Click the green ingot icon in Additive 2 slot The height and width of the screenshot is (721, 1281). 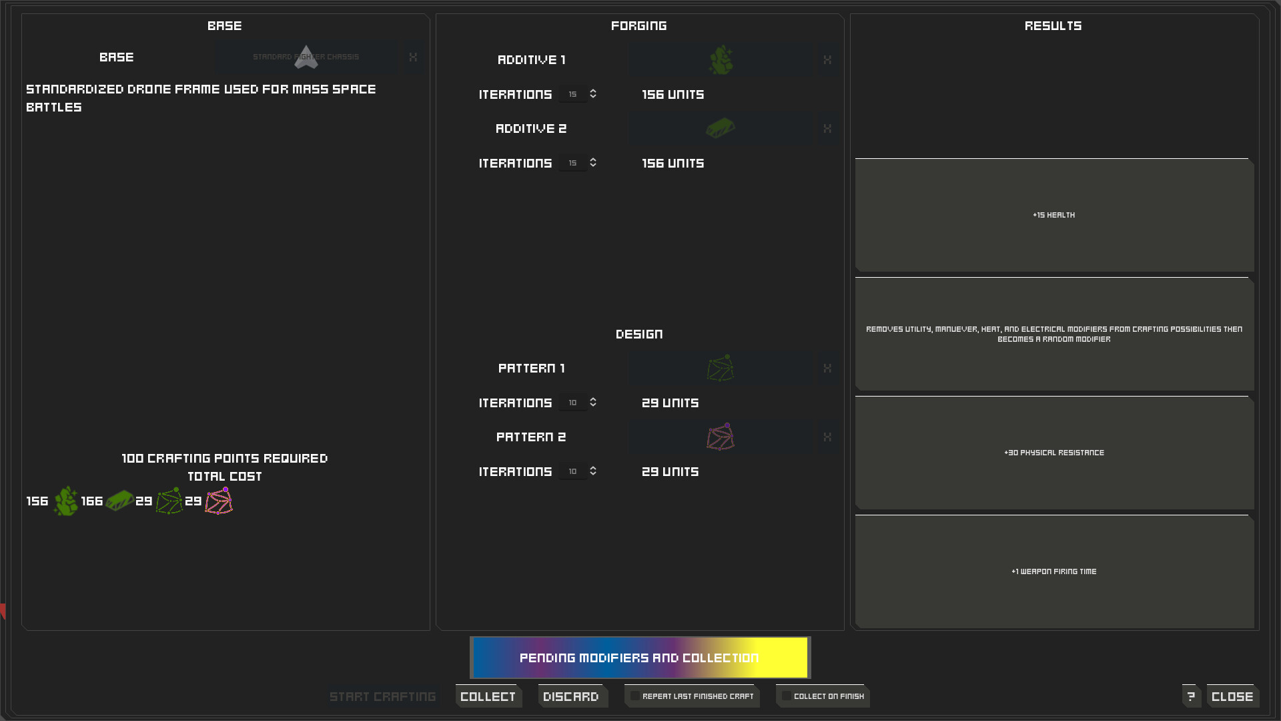[721, 128]
